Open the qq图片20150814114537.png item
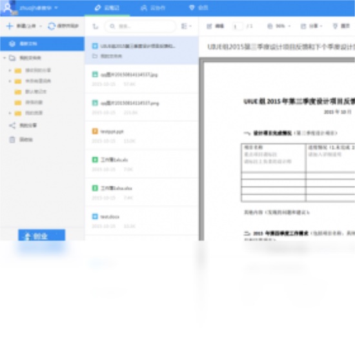The image size is (355, 342). tap(142, 107)
